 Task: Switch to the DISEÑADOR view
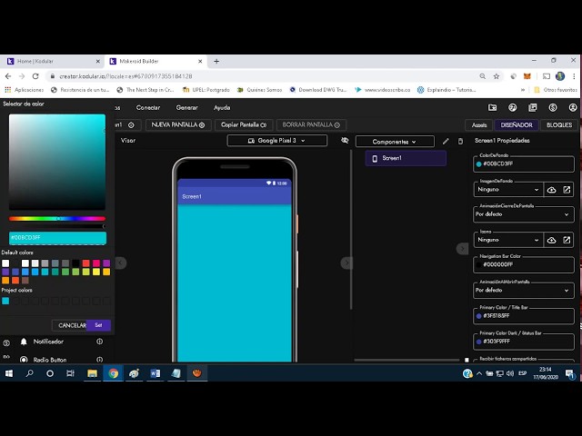[517, 125]
